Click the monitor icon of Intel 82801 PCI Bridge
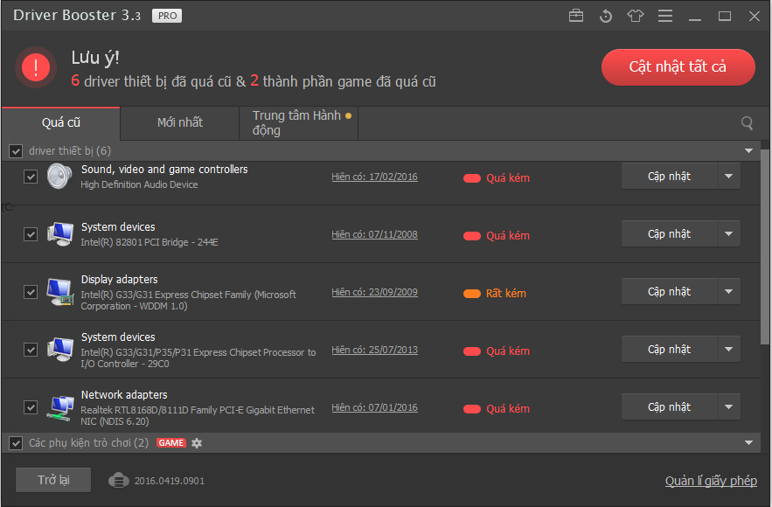The image size is (772, 507). tap(60, 234)
